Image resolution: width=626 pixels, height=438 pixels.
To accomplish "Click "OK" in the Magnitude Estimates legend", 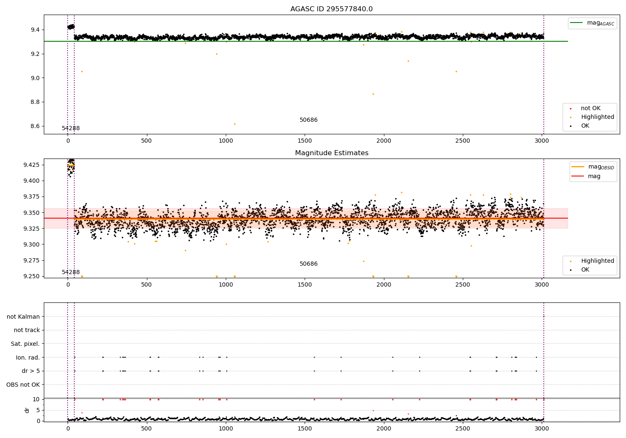I will [x=585, y=270].
